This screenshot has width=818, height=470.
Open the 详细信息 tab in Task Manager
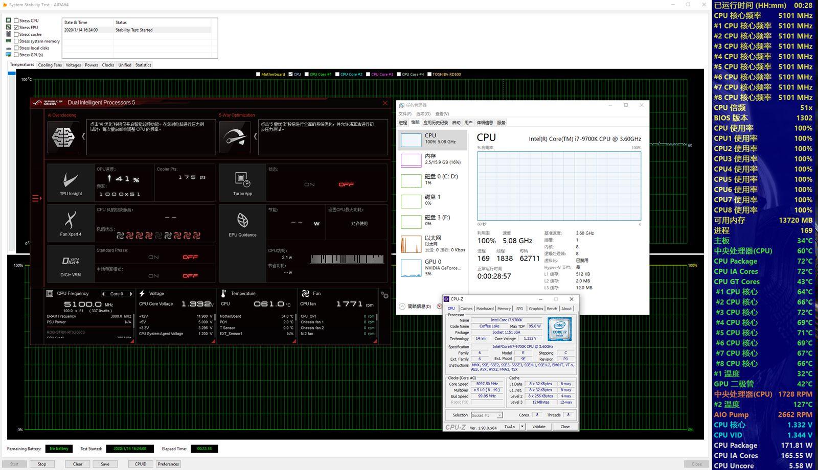pyautogui.click(x=485, y=123)
